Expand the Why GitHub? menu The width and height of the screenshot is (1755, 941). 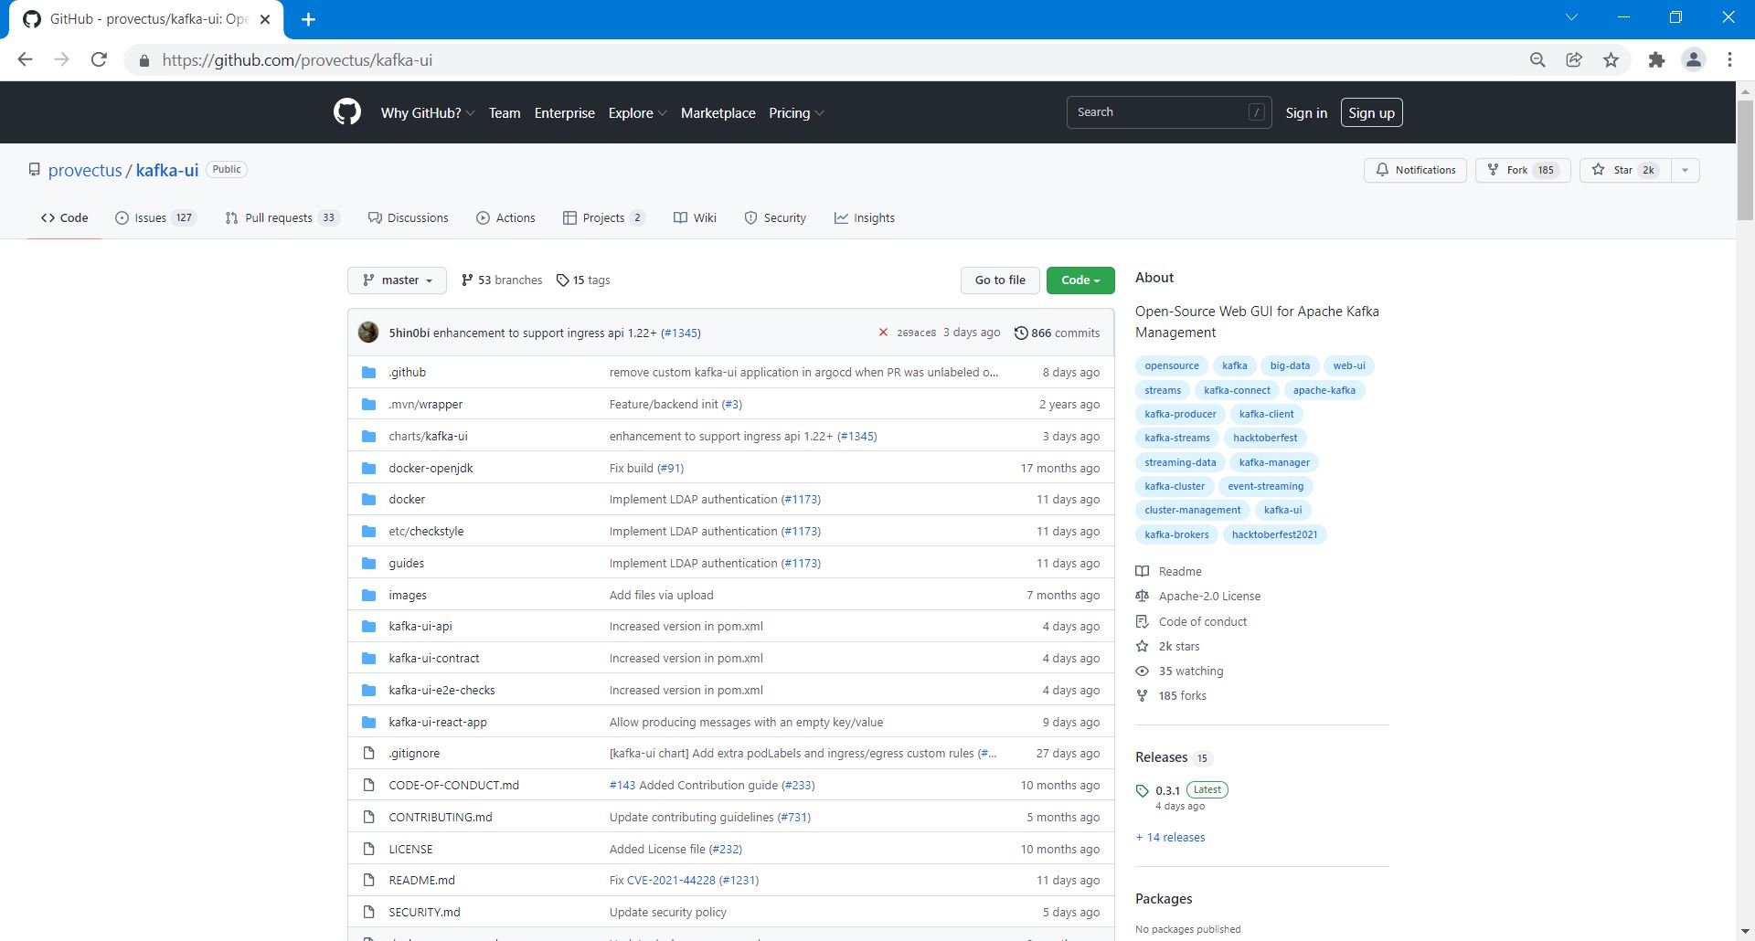point(427,113)
